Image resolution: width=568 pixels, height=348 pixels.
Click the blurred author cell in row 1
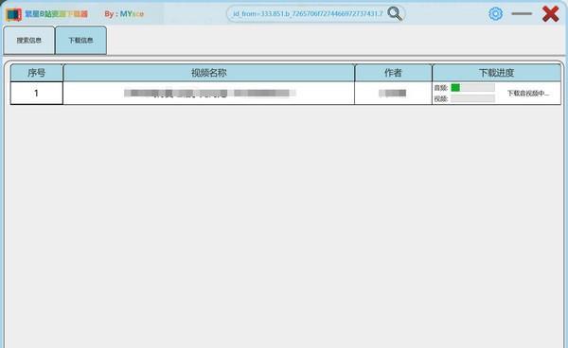[392, 94]
